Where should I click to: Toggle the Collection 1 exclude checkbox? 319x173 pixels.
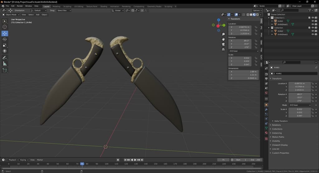[309, 18]
